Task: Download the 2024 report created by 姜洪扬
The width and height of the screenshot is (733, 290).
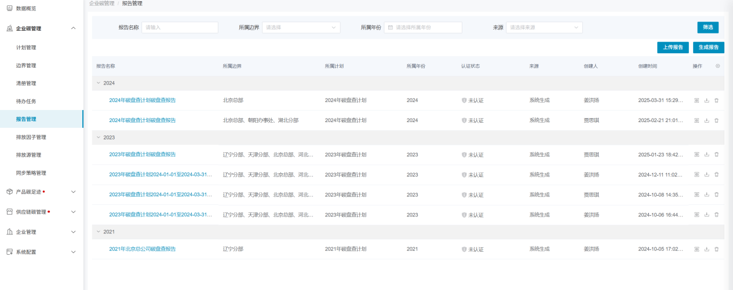Action: pyautogui.click(x=706, y=100)
